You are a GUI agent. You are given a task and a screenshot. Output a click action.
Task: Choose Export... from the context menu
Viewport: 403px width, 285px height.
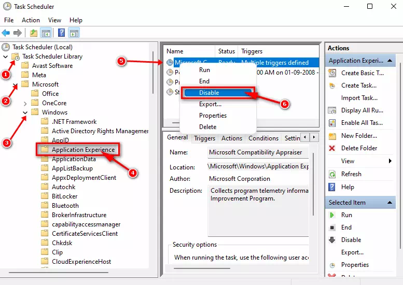pyautogui.click(x=210, y=104)
